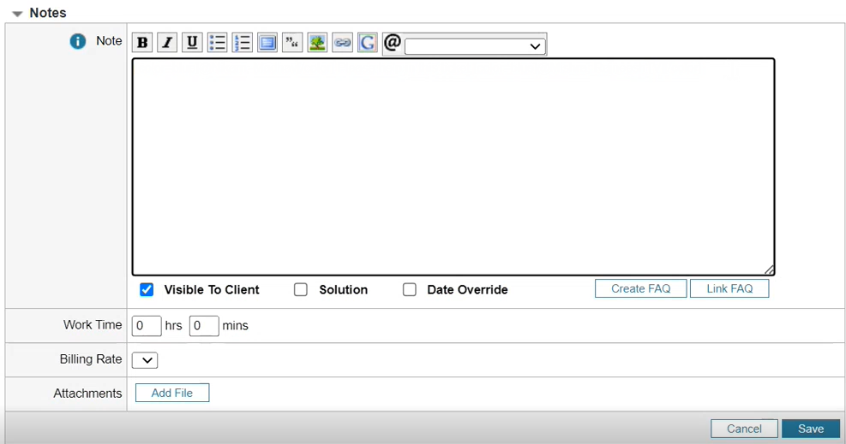Insert a bulleted list

[217, 43]
